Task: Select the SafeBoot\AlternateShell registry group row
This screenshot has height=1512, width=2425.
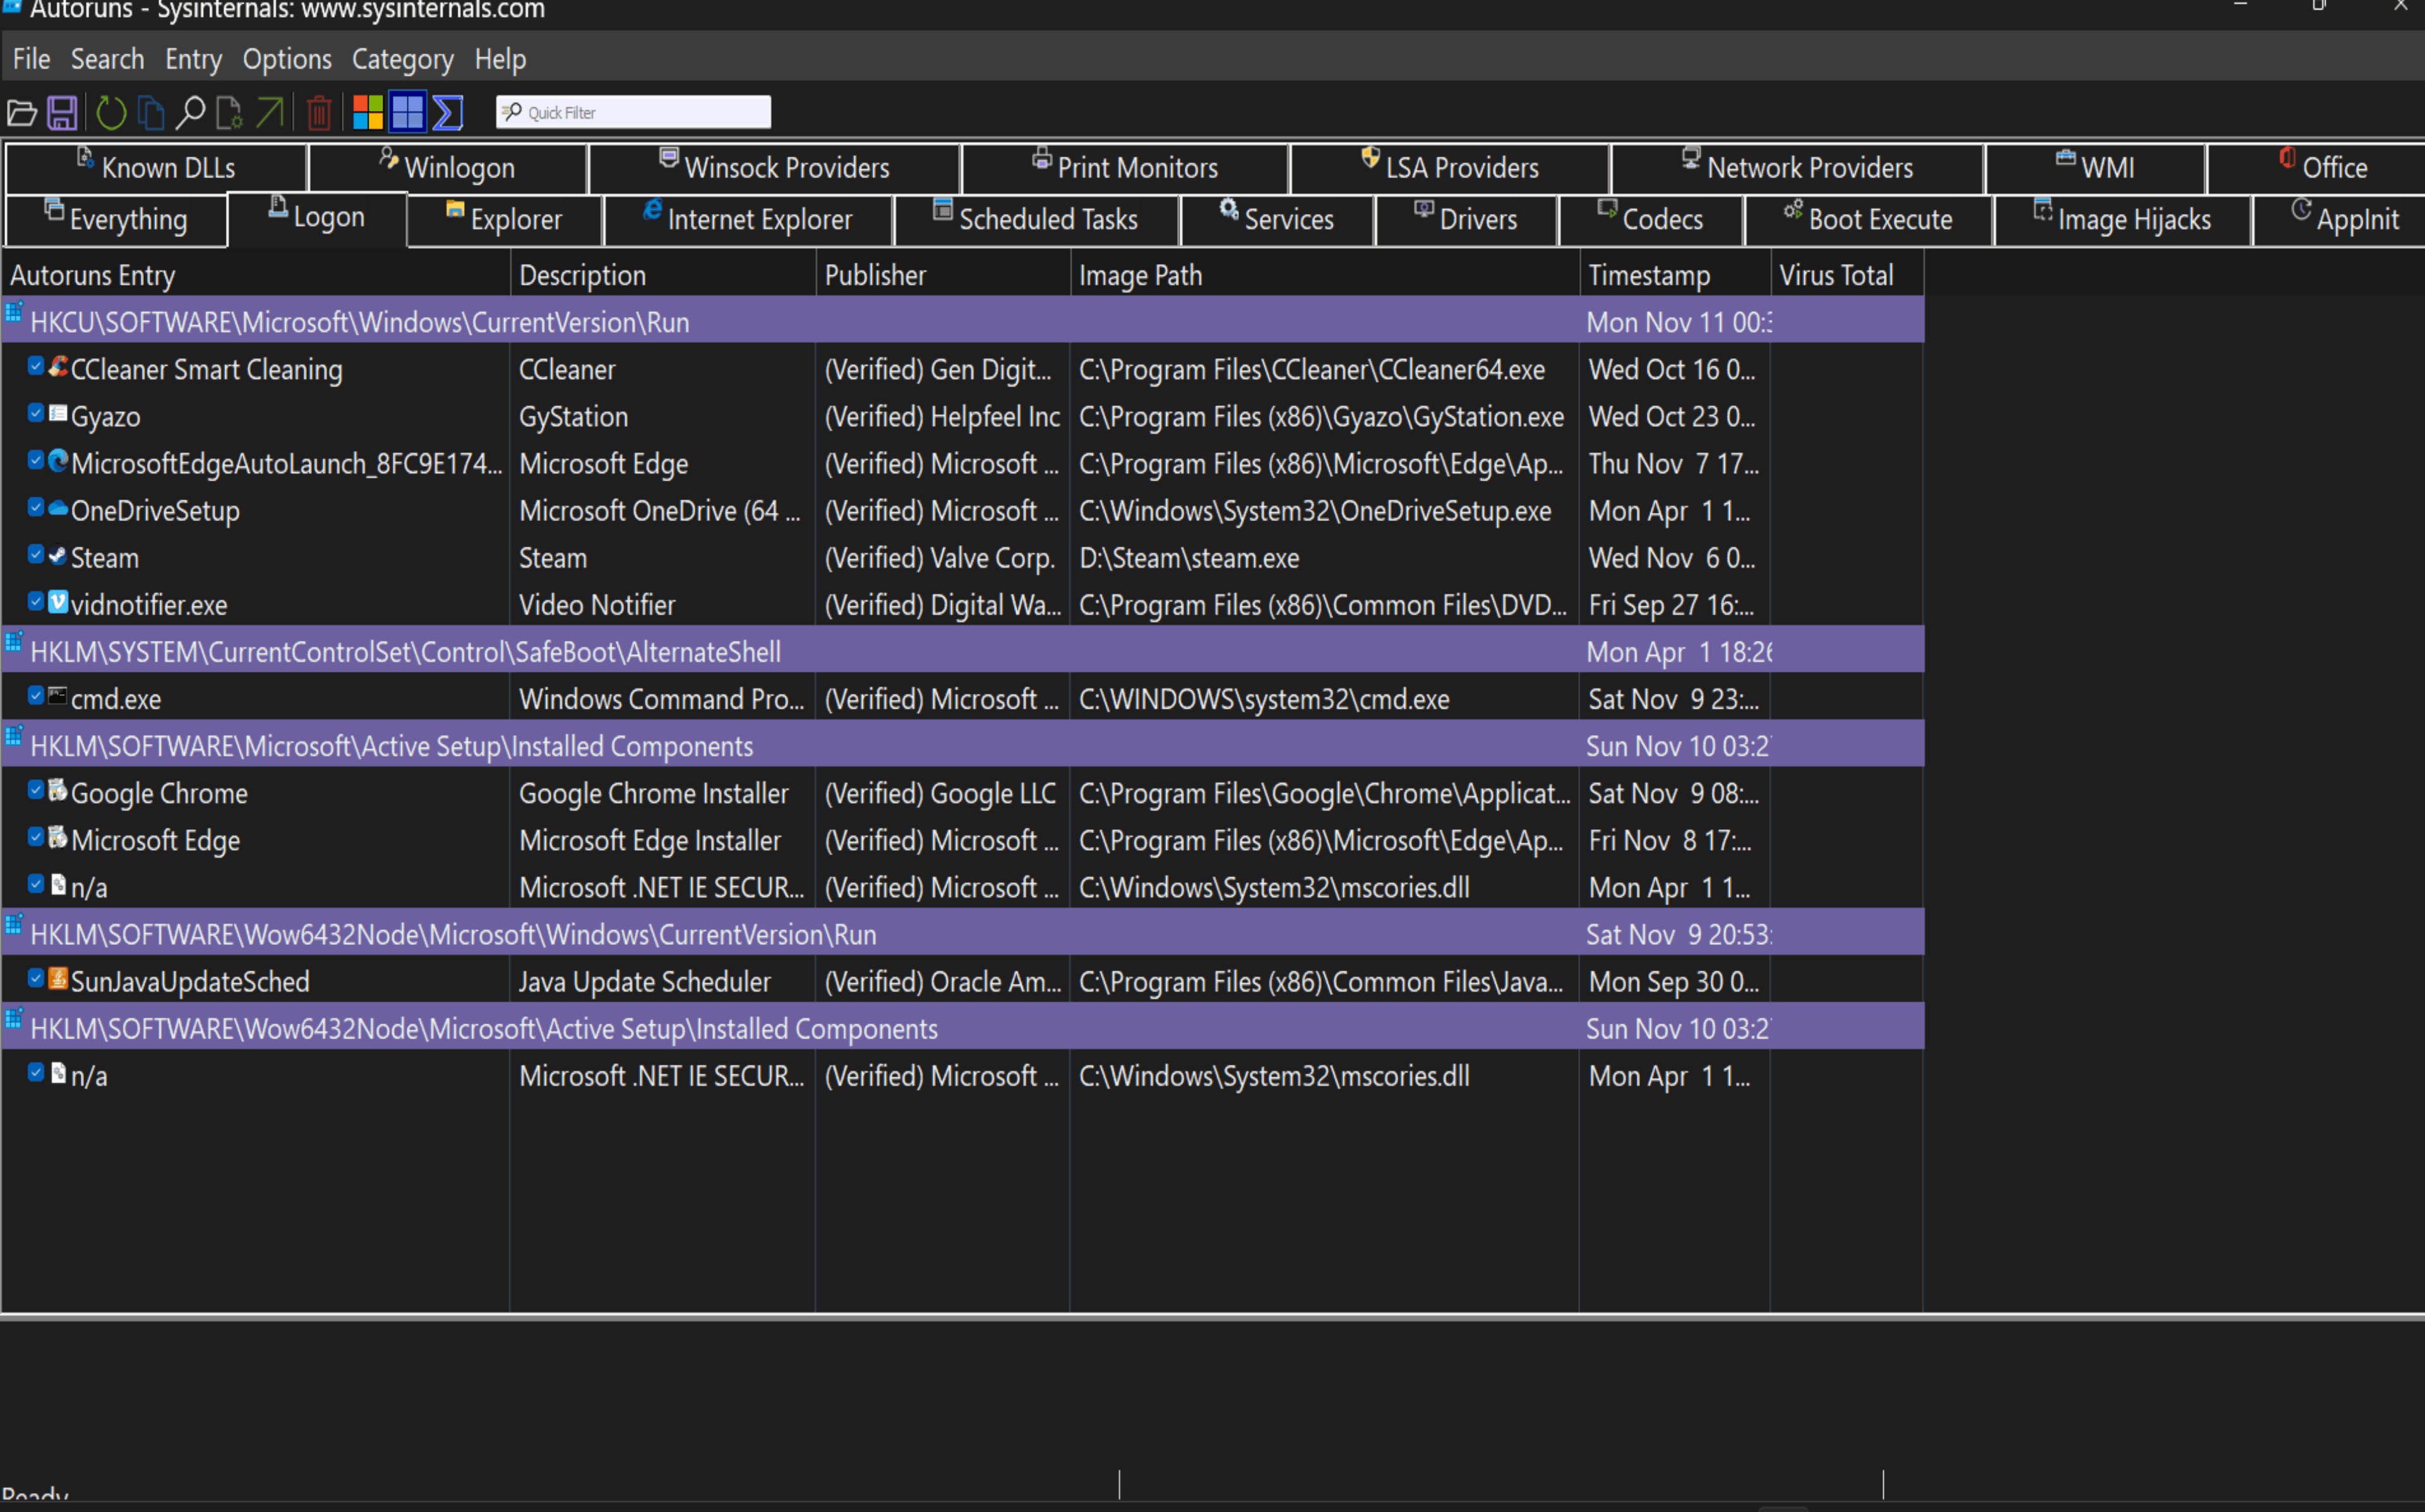Action: [962, 651]
